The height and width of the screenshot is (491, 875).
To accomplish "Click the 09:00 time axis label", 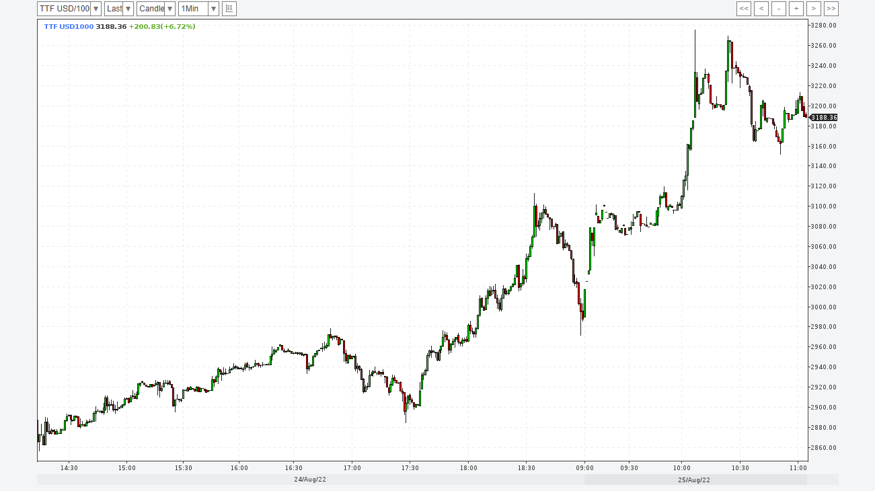I will click(584, 468).
